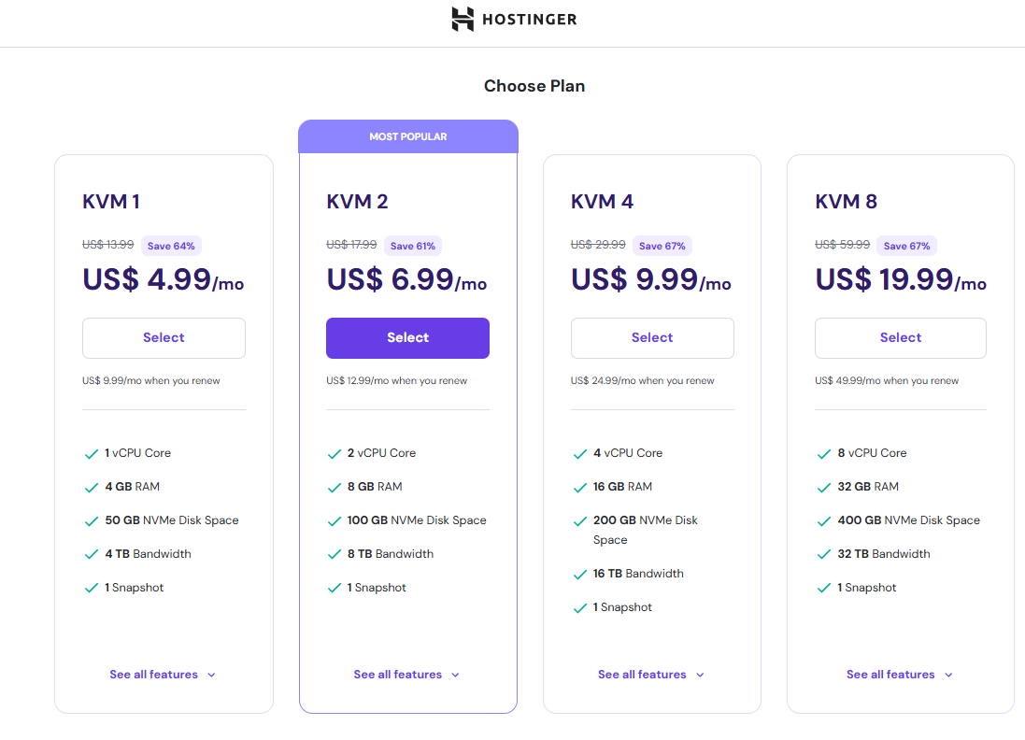The width and height of the screenshot is (1025, 740).
Task: Click the 200 GB NVMe Disk Space feature
Action: click(x=646, y=530)
